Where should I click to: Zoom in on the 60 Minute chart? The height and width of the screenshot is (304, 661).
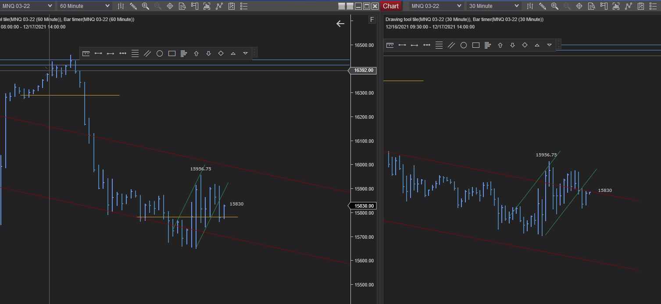point(146,6)
